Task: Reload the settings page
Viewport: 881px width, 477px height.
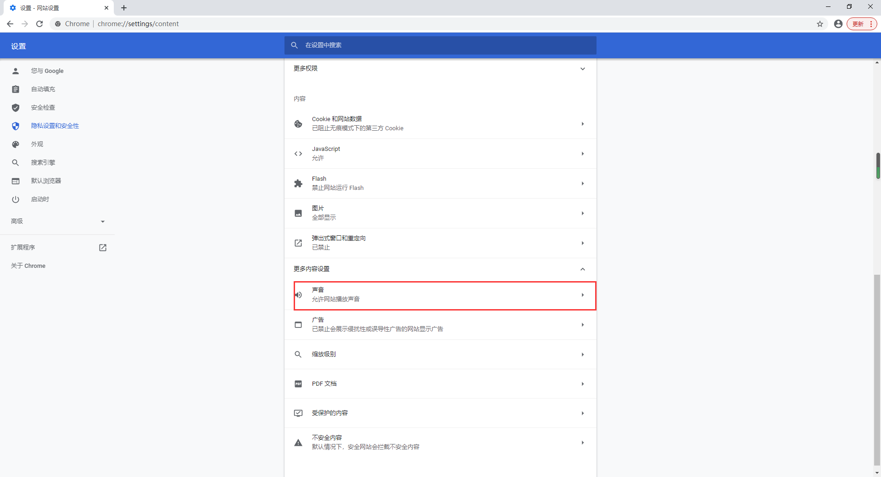Action: pyautogui.click(x=39, y=24)
